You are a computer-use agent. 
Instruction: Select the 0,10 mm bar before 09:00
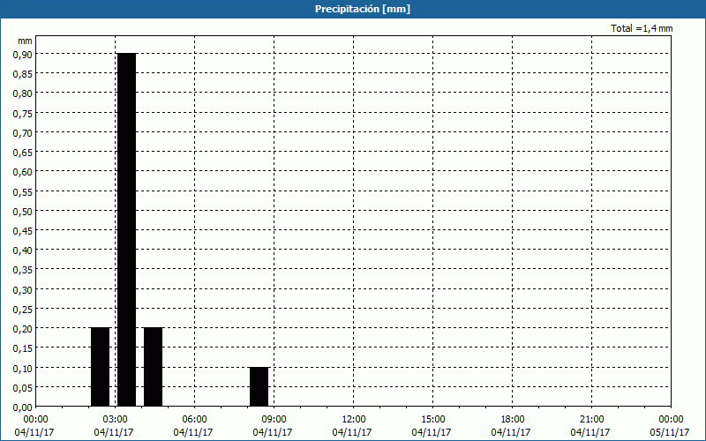point(259,387)
